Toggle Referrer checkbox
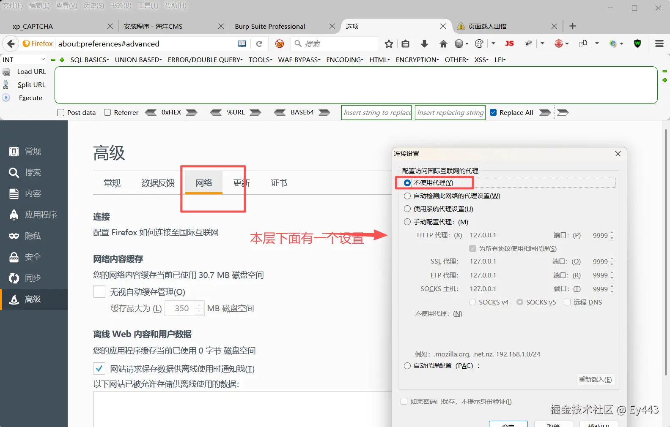Viewport: 670px width, 427px height. pyautogui.click(x=107, y=112)
